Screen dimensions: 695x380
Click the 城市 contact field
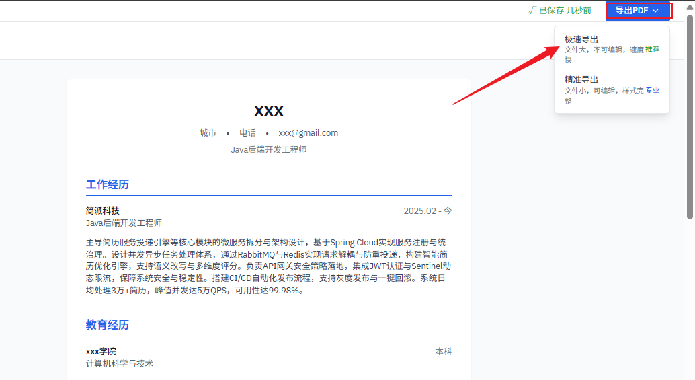pos(208,133)
